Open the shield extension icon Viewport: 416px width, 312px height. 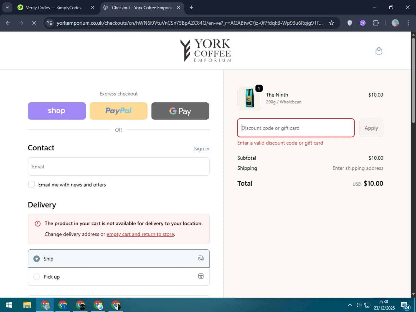click(x=350, y=23)
